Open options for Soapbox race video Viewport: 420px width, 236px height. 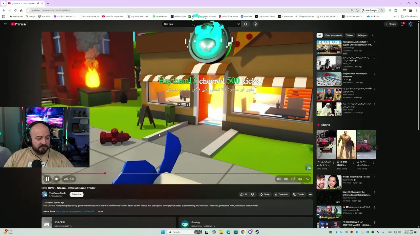pyautogui.click(x=375, y=74)
